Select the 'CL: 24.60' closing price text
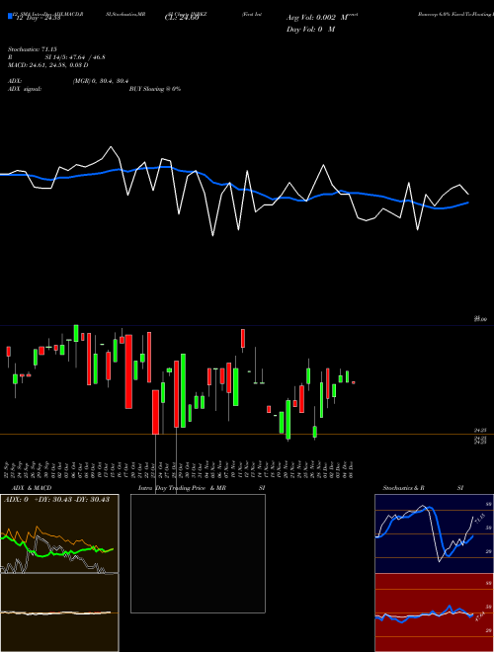 click(182, 18)
